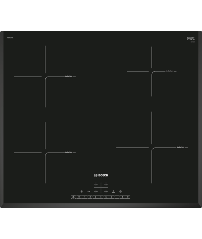Click the Bosch logo
Image resolution: width=202 pixels, height=239 pixels.
pyautogui.click(x=101, y=175)
